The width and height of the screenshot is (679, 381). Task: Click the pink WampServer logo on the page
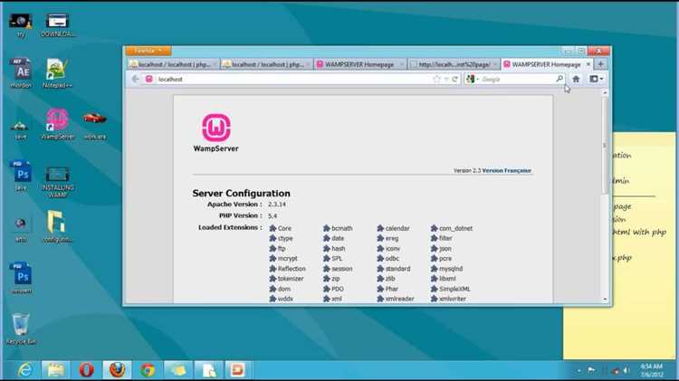click(216, 128)
